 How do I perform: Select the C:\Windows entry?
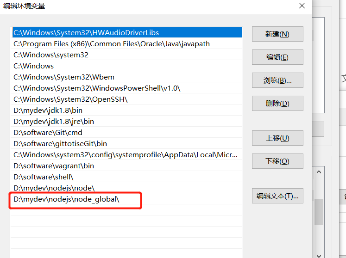click(x=126, y=66)
